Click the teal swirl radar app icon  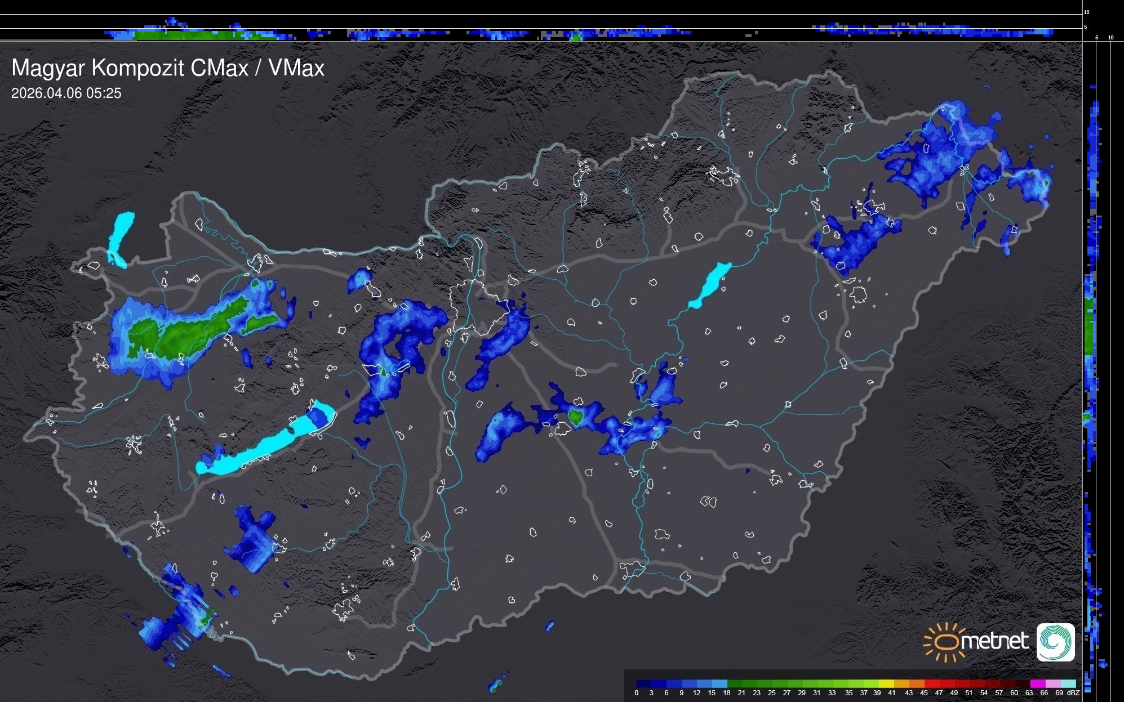tap(1055, 642)
